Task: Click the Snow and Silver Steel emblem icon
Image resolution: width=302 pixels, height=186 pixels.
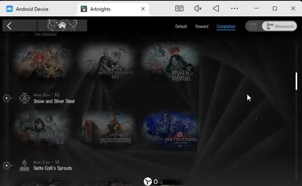Action: tap(25, 98)
